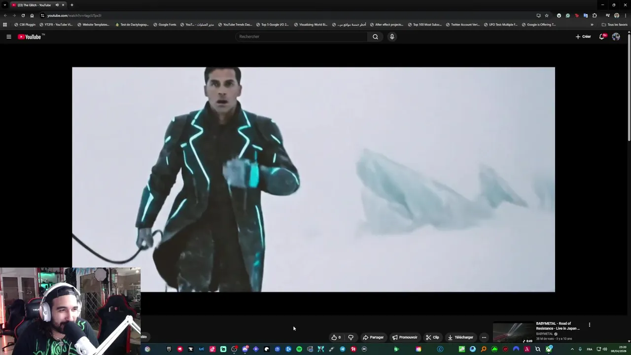Screen dimensions: 631x355
Task: Open TikTok from the taskbar
Action: pyautogui.click(x=212, y=349)
